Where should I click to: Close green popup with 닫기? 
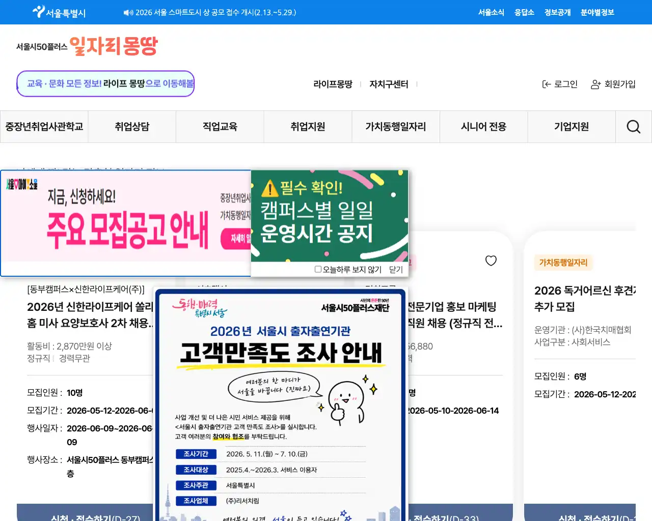pyautogui.click(x=396, y=270)
